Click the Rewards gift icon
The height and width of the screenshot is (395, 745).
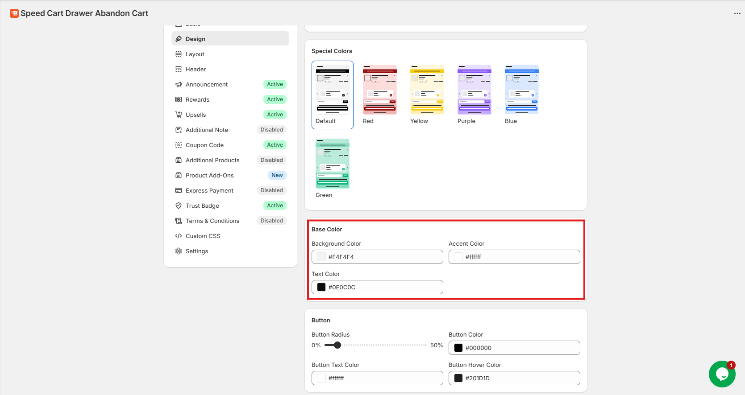(x=179, y=99)
